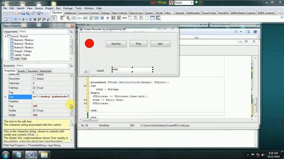Open the Restricted tab in inspector
The width and height of the screenshot is (284, 159).
(45, 71)
